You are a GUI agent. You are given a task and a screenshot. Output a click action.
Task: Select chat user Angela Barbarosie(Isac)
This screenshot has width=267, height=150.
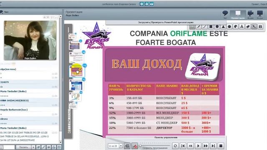click(x=14, y=110)
